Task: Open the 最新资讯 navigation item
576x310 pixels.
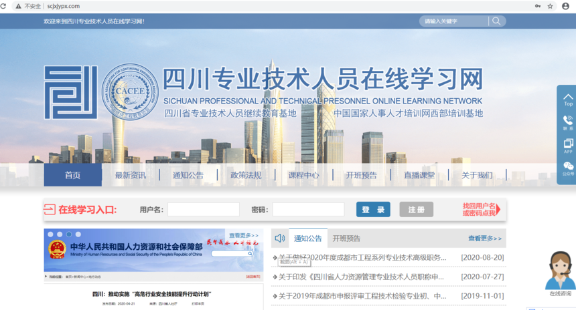Action: point(131,175)
